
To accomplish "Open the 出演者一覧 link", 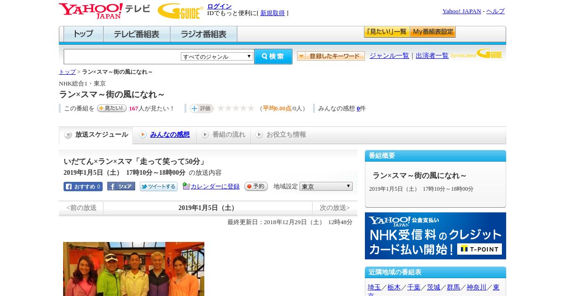I will [x=432, y=56].
